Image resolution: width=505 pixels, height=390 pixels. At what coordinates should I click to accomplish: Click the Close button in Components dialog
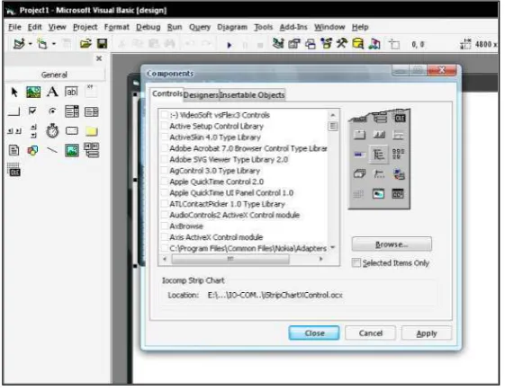314,333
